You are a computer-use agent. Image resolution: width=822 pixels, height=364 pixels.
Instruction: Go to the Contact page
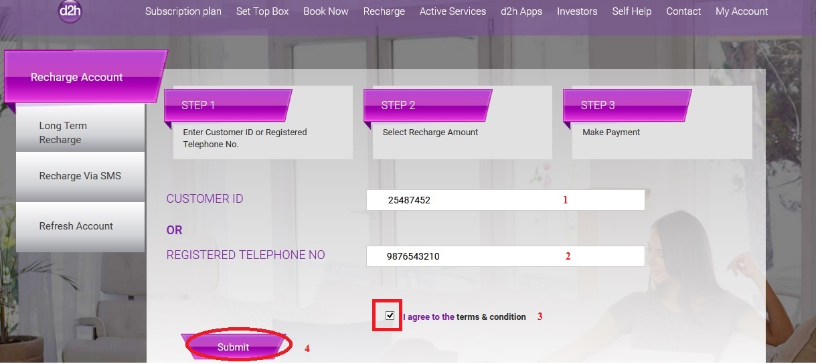click(x=683, y=11)
